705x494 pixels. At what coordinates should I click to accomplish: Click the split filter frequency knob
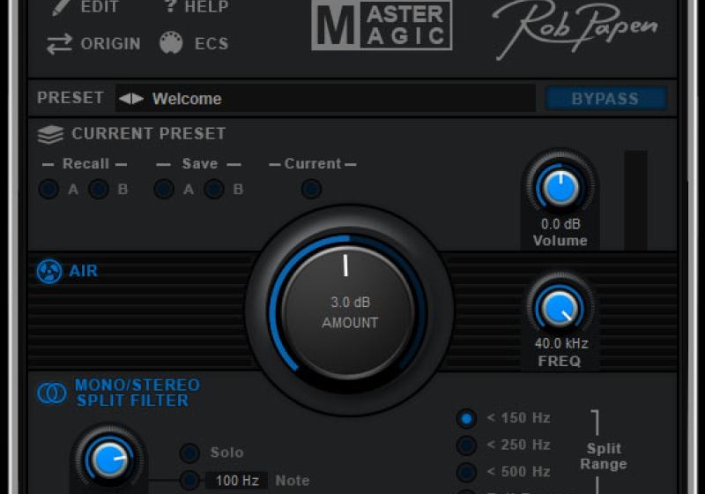pos(108,460)
